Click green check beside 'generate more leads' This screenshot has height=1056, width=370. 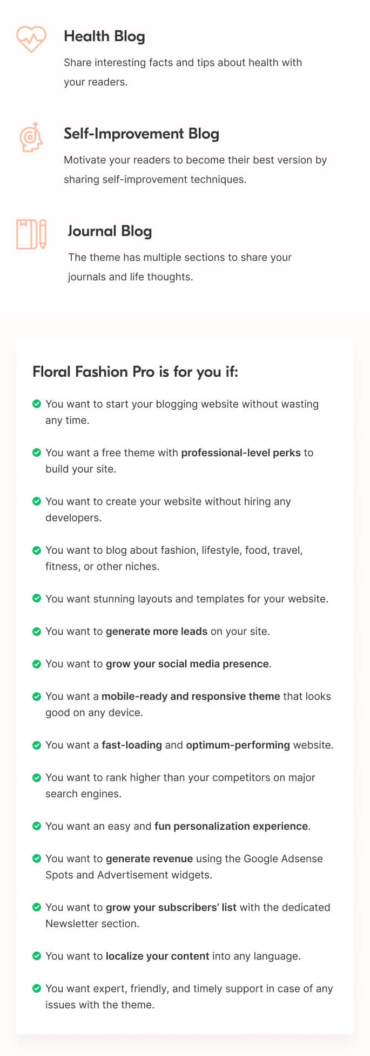click(37, 631)
